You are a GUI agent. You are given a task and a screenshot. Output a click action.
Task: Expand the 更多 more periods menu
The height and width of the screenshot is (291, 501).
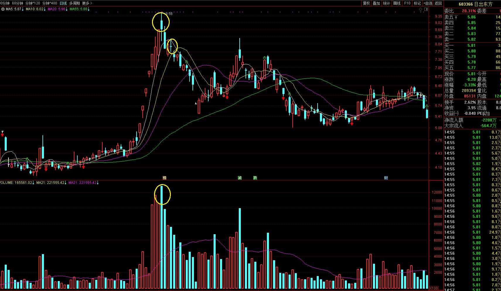click(x=87, y=3)
